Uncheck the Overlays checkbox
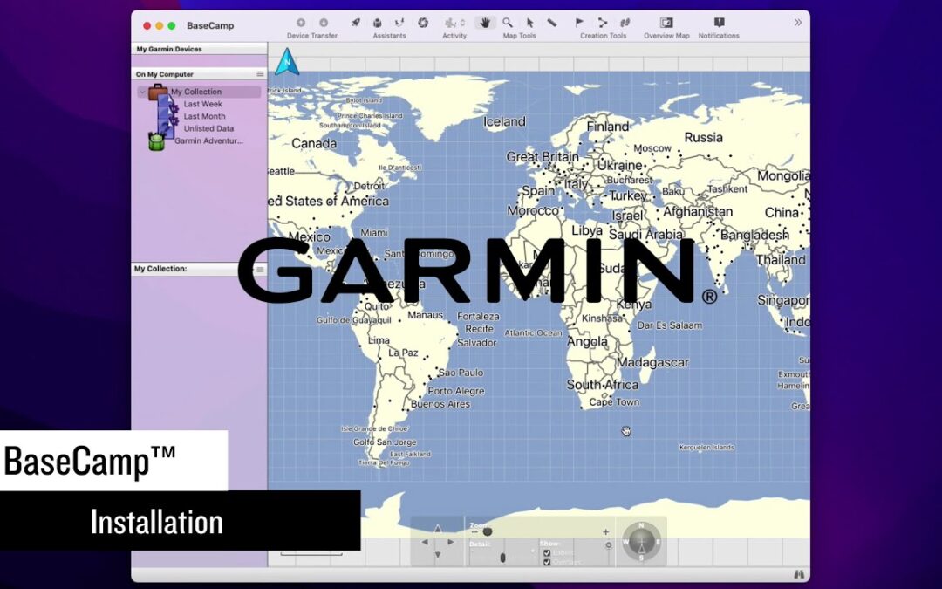The image size is (942, 589). pos(547,562)
